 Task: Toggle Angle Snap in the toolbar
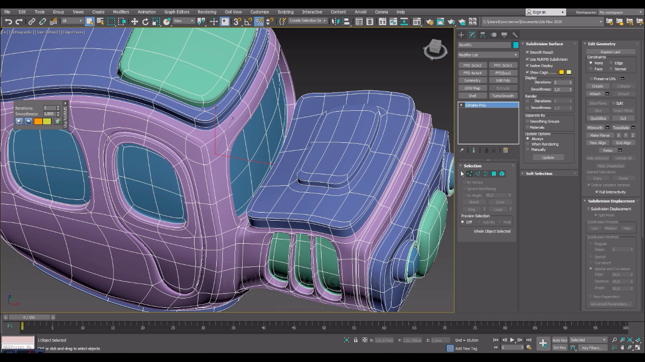pos(248,21)
